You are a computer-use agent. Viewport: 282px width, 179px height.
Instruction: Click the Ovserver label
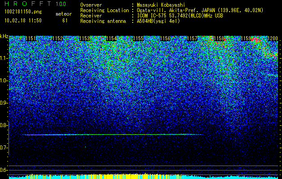(91, 5)
